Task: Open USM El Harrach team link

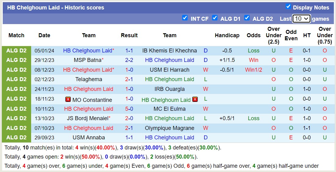Action: click(169, 70)
